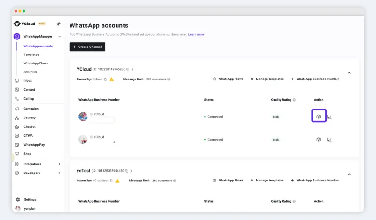
Task: Click the Create Channel button
Action: 87,47
